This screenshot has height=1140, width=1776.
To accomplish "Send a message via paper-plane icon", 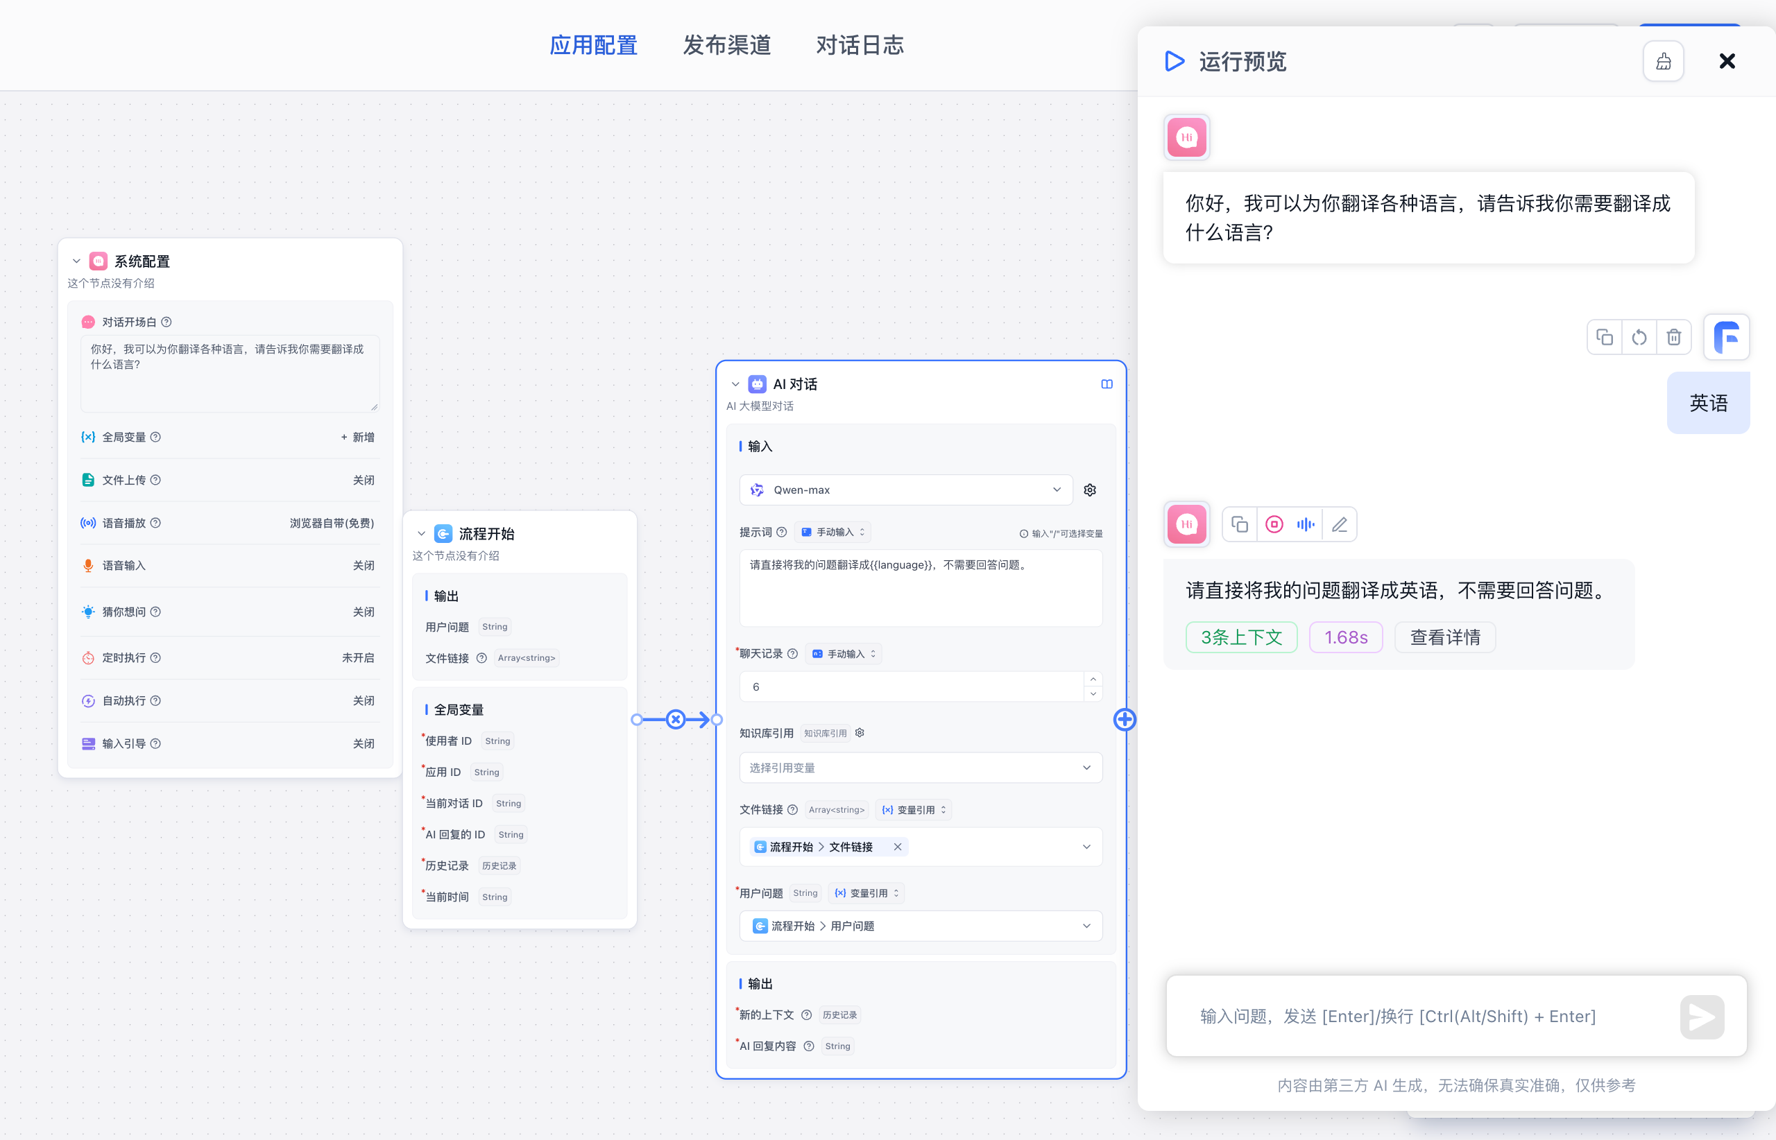I will 1701,1017.
